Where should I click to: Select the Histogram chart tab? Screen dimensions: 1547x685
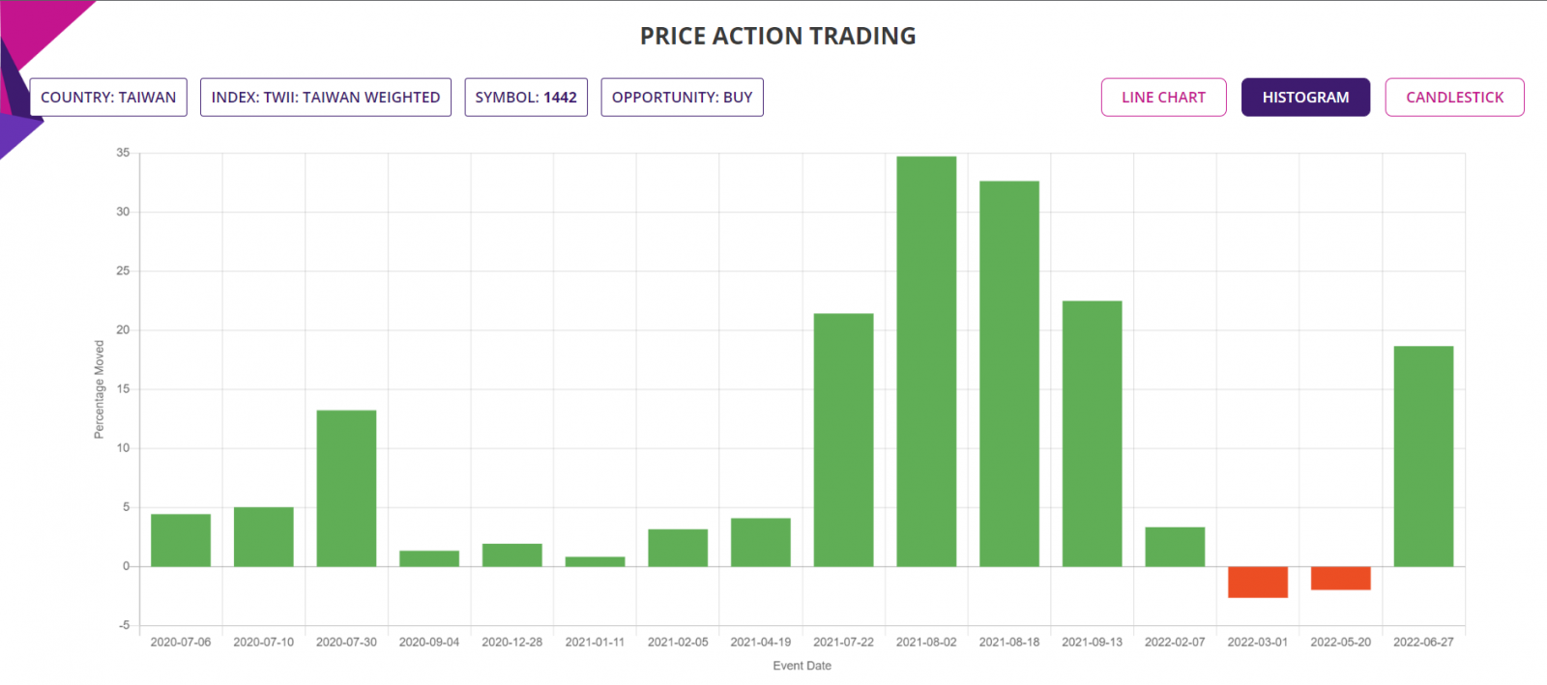tap(1305, 98)
